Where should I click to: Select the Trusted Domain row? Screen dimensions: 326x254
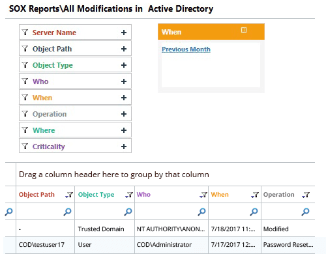[x=160, y=229]
